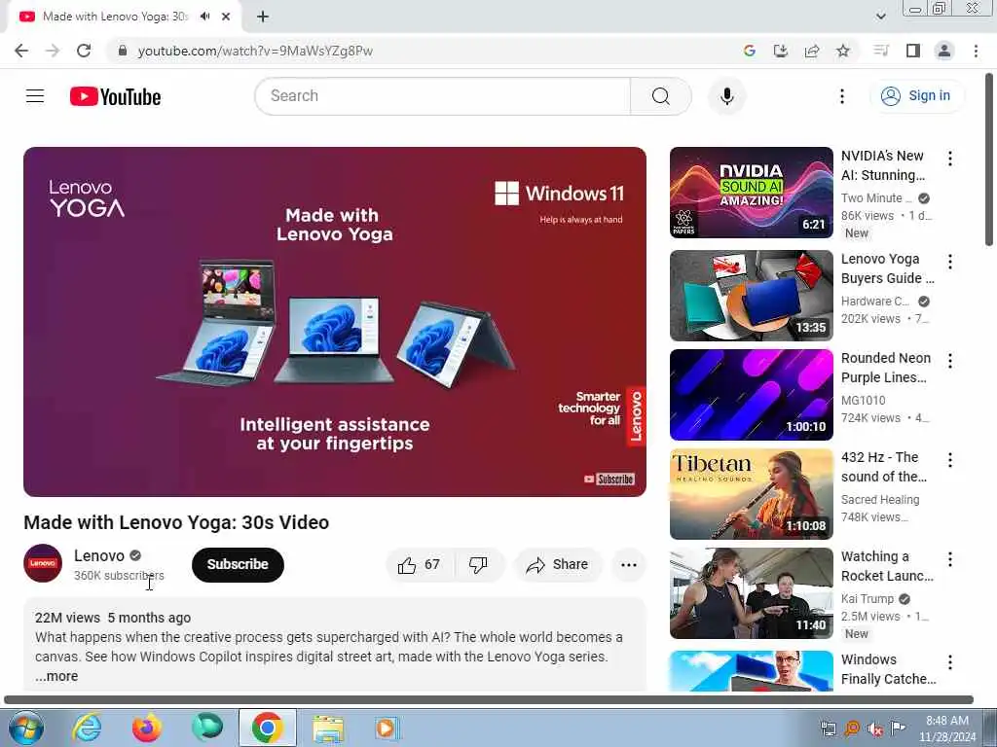Go back in Chrome
997x747 pixels.
point(21,51)
